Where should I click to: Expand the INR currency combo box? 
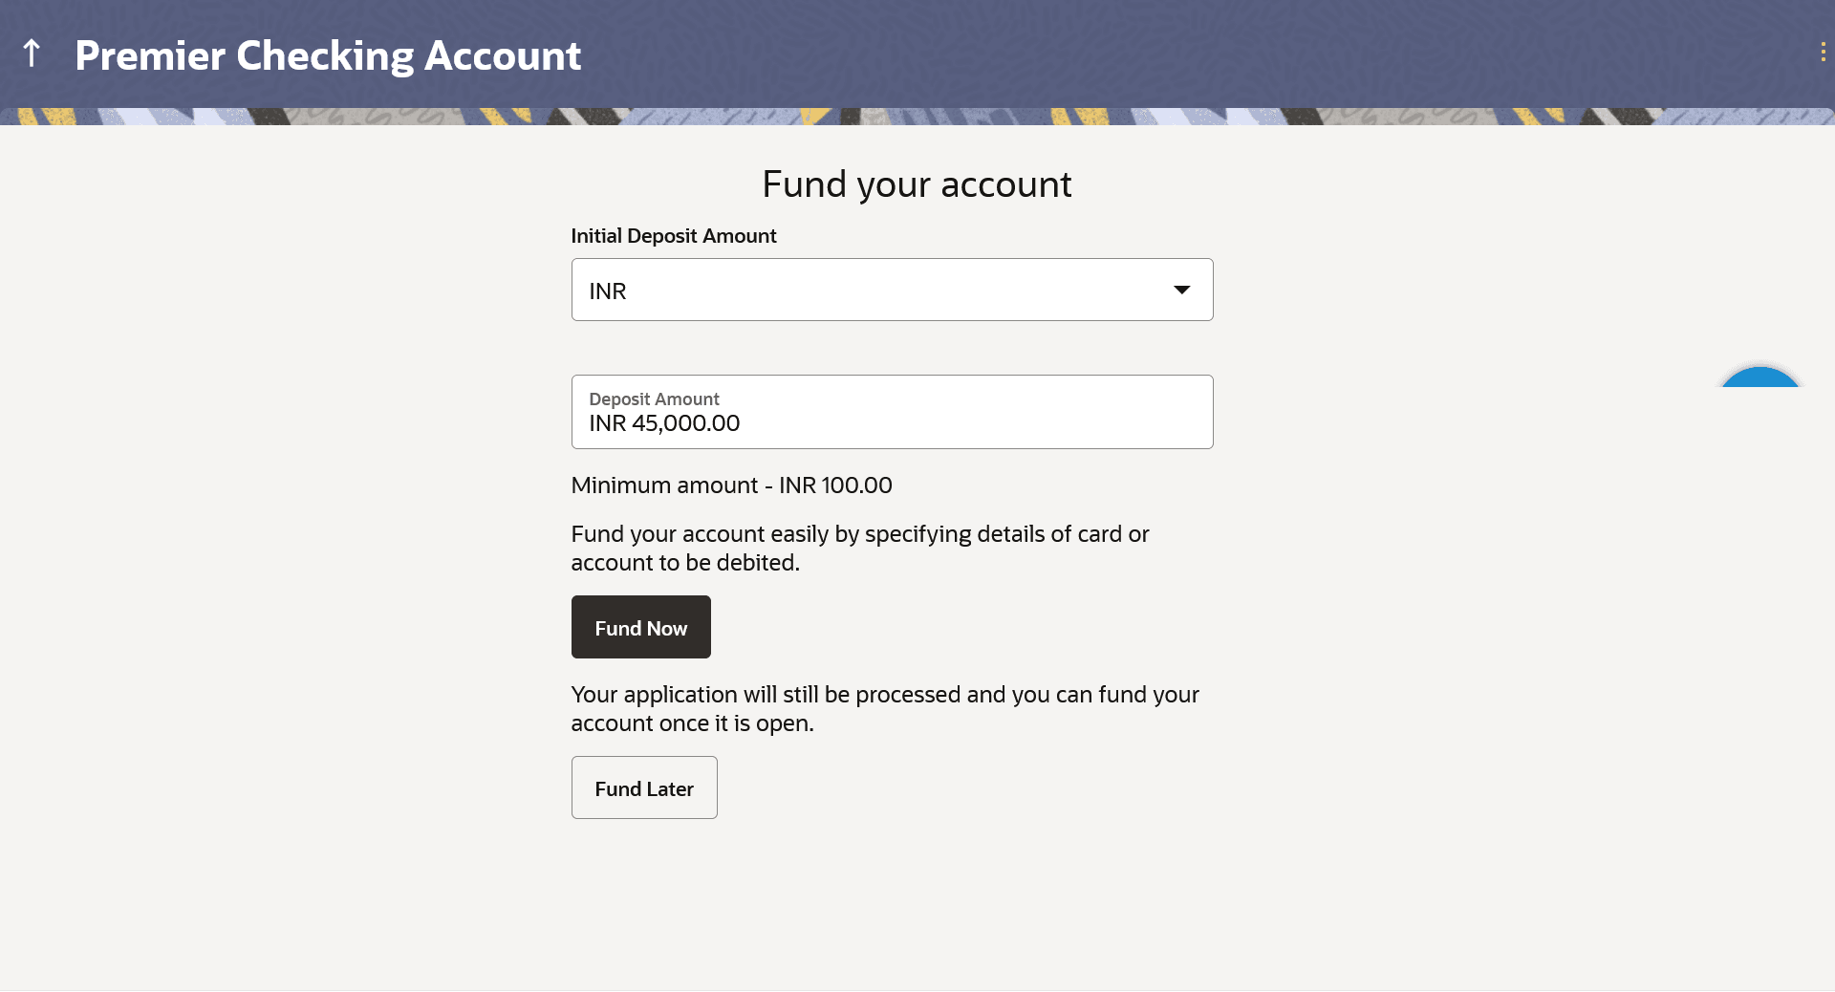click(892, 290)
